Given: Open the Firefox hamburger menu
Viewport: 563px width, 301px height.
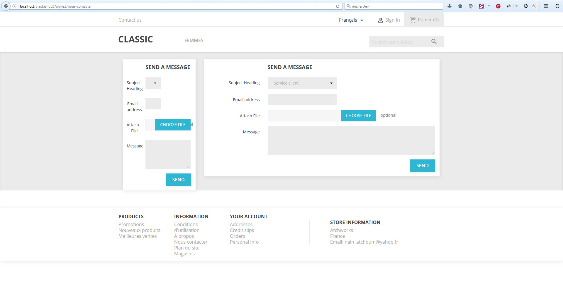Looking at the screenshot, I should pyautogui.click(x=546, y=6).
